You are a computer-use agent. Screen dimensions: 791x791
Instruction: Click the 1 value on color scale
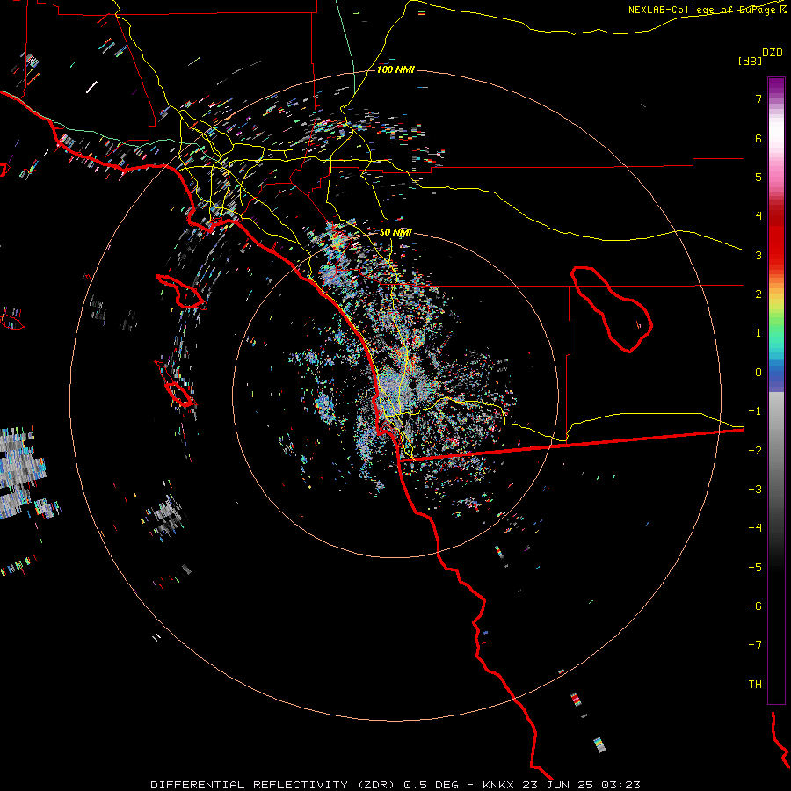(758, 333)
